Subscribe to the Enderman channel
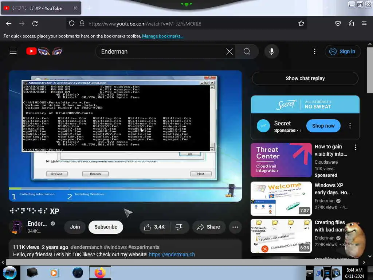Screen dimensions: 373x280 tap(106, 227)
